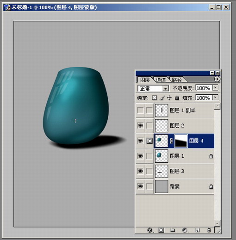Viewport: 236px width, 240px height.
Task: Switch to the 图层 tab
Action: (x=145, y=80)
